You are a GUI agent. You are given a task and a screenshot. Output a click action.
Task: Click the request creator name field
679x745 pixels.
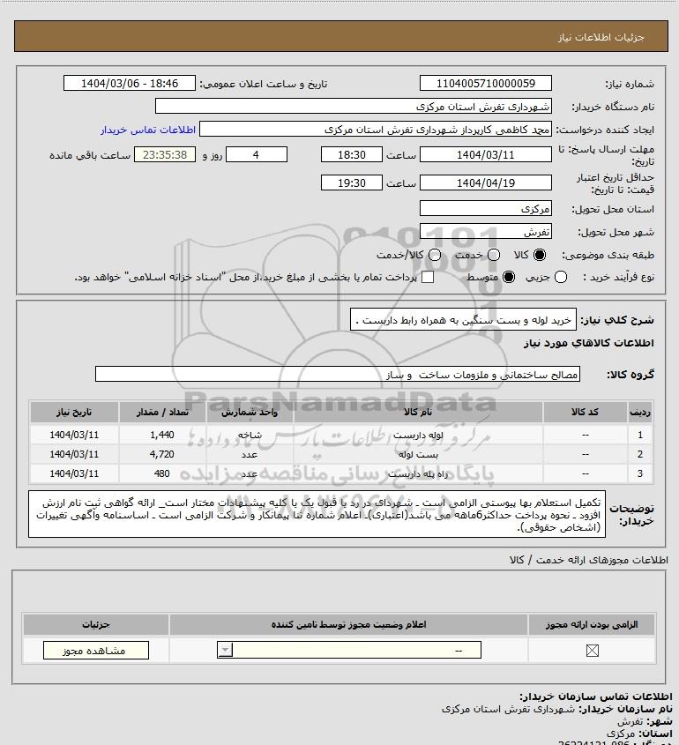376,130
